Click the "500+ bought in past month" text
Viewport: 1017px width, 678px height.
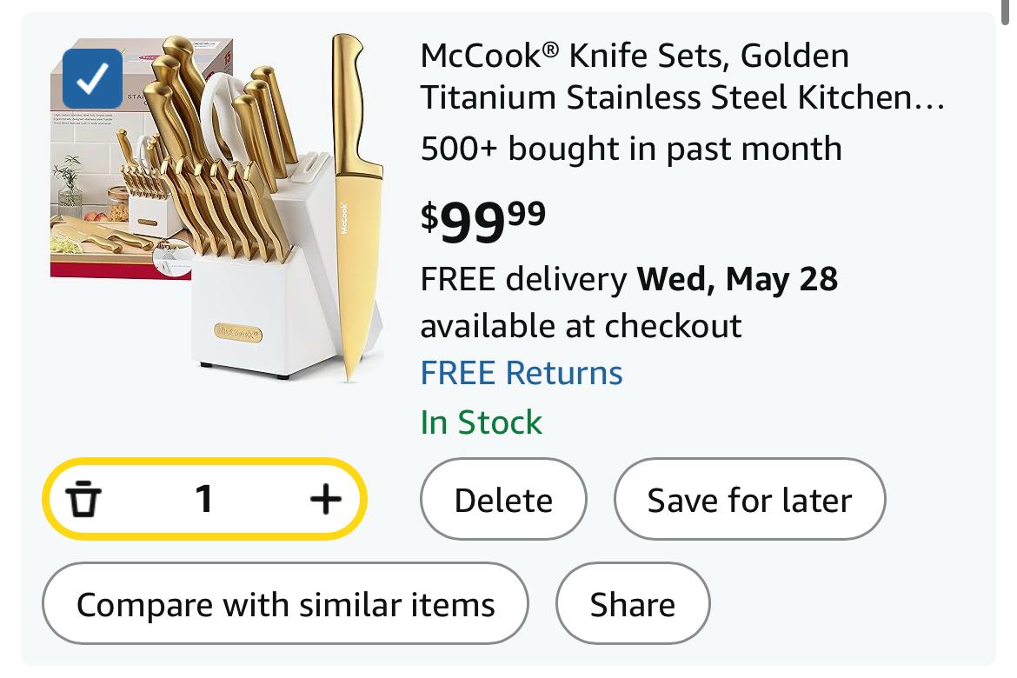(631, 148)
